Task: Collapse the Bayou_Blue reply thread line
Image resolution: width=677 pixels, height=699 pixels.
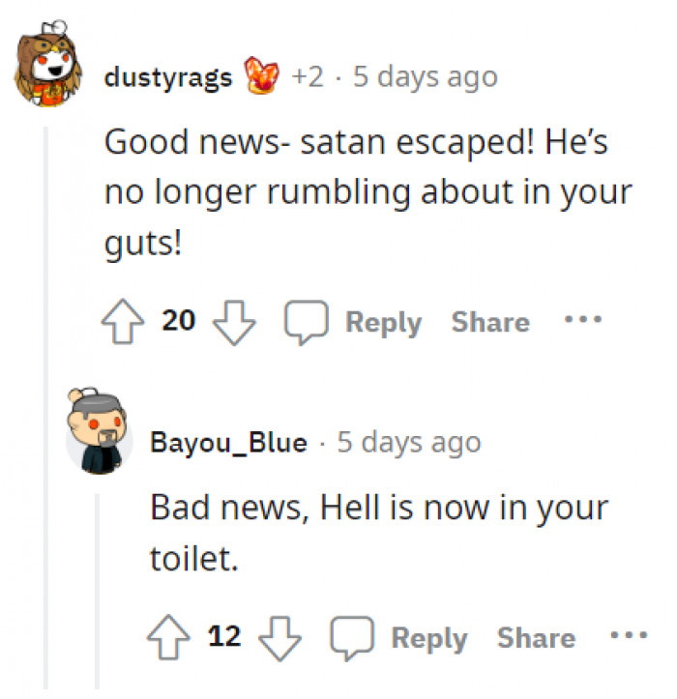Action: (97, 591)
